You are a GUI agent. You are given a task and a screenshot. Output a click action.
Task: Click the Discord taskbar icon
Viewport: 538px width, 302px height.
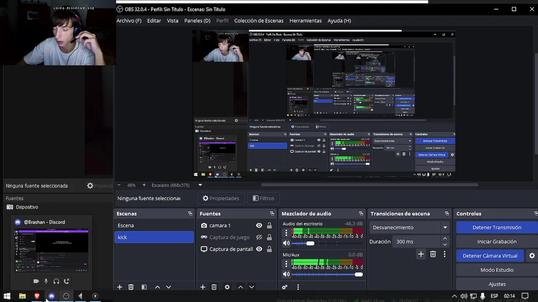51,296
